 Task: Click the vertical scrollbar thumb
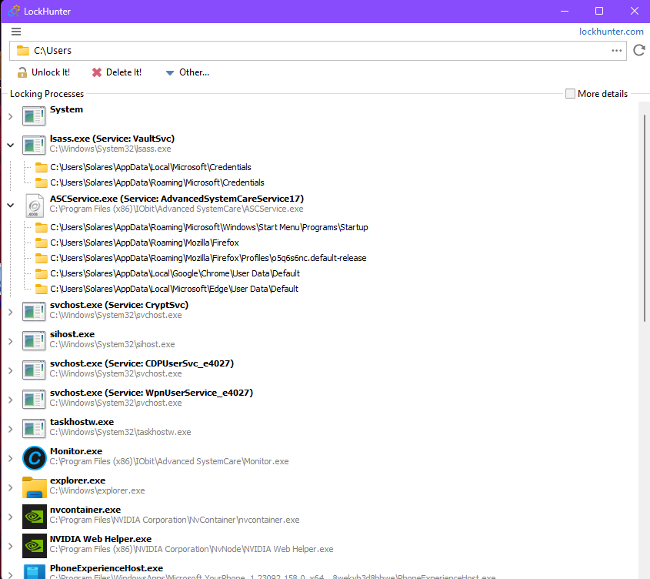coord(645,218)
